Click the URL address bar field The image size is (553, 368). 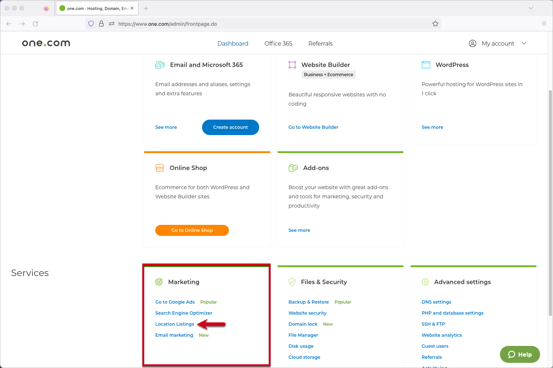point(273,24)
